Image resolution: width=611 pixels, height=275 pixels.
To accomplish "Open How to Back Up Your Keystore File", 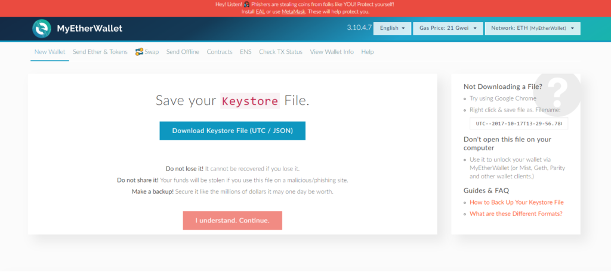I will 517,203.
